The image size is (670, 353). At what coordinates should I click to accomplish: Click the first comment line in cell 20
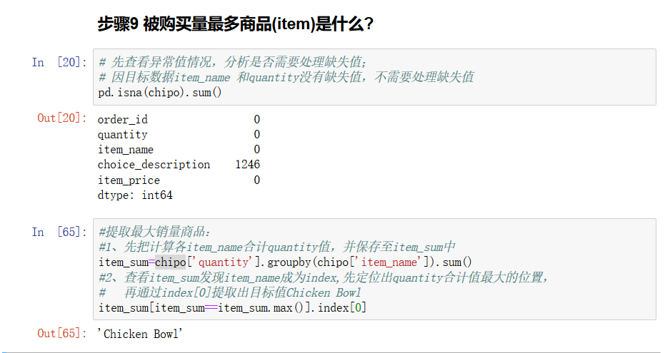[233, 62]
